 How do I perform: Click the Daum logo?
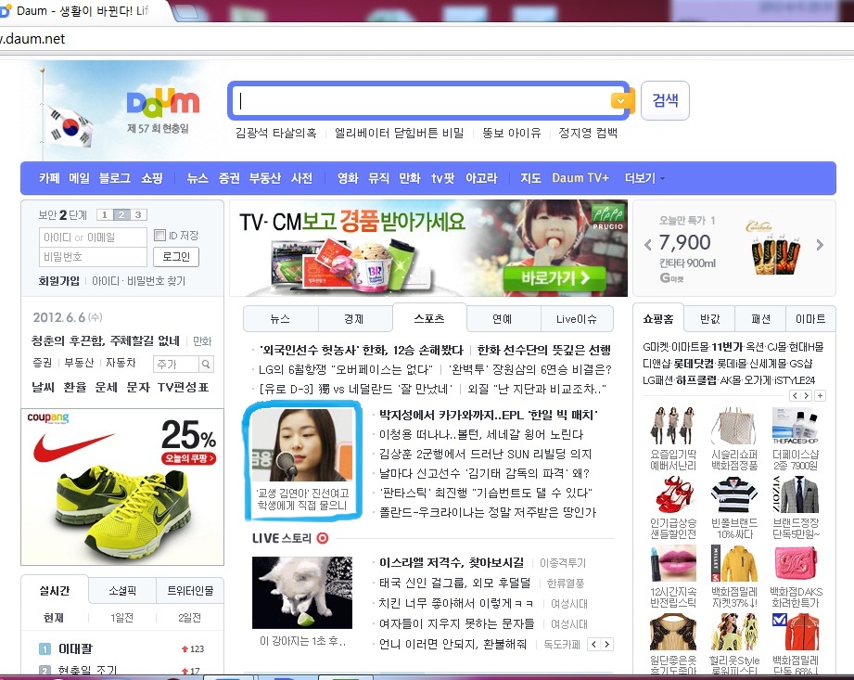click(163, 104)
